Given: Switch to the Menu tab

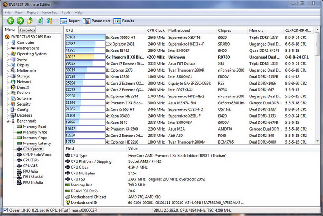Looking at the screenshot, I should pos(10,30).
